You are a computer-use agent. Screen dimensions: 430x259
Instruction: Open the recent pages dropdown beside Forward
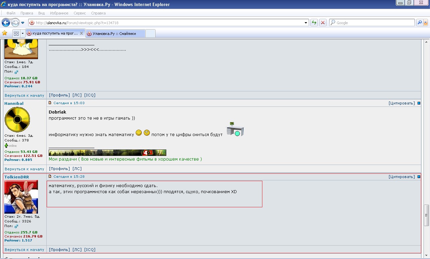(23, 23)
